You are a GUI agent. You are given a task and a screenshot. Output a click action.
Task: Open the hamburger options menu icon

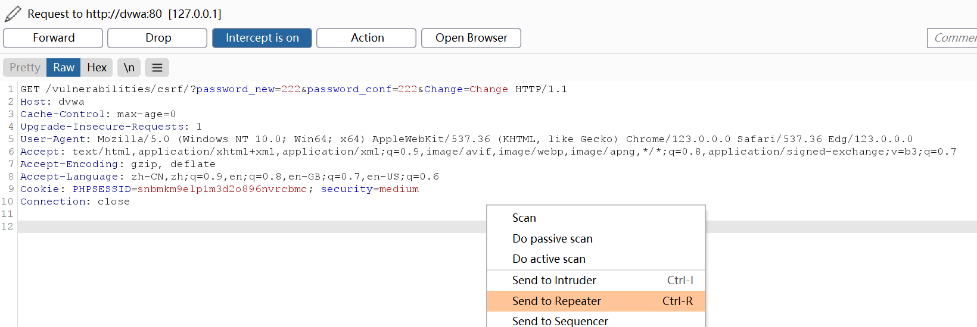(x=157, y=68)
